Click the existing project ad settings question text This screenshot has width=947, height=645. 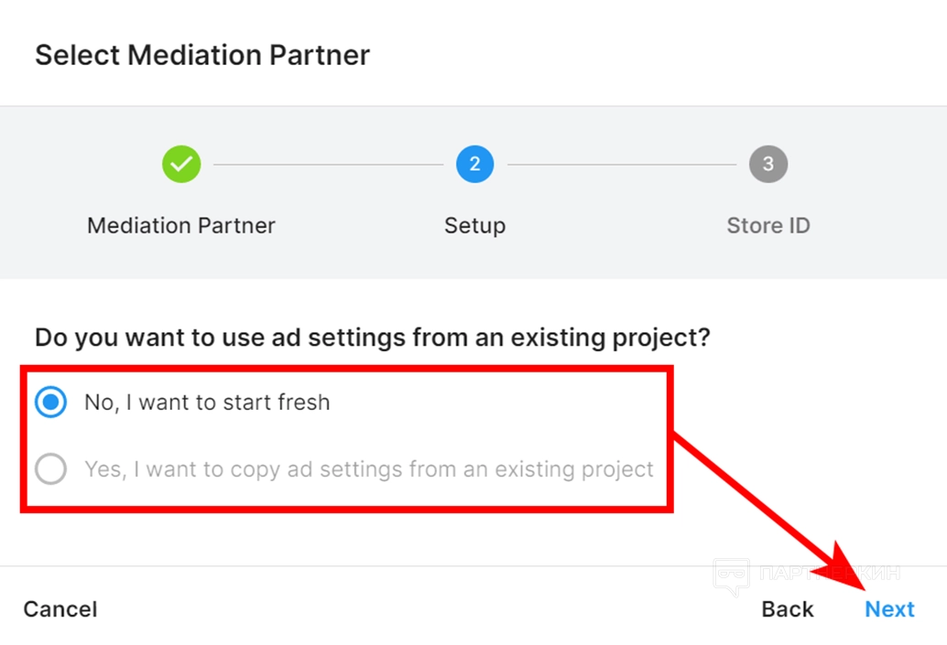(373, 337)
